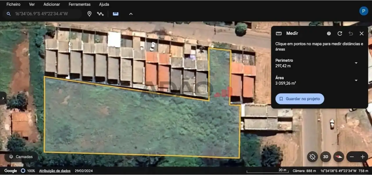Open the Ajuda menu

tap(104, 4)
